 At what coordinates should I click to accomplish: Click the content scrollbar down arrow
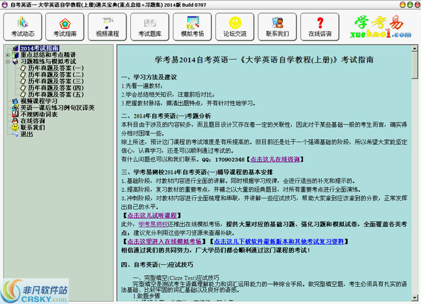(414, 297)
